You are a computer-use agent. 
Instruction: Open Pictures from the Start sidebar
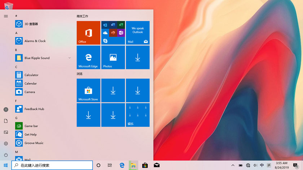click(x=6, y=132)
